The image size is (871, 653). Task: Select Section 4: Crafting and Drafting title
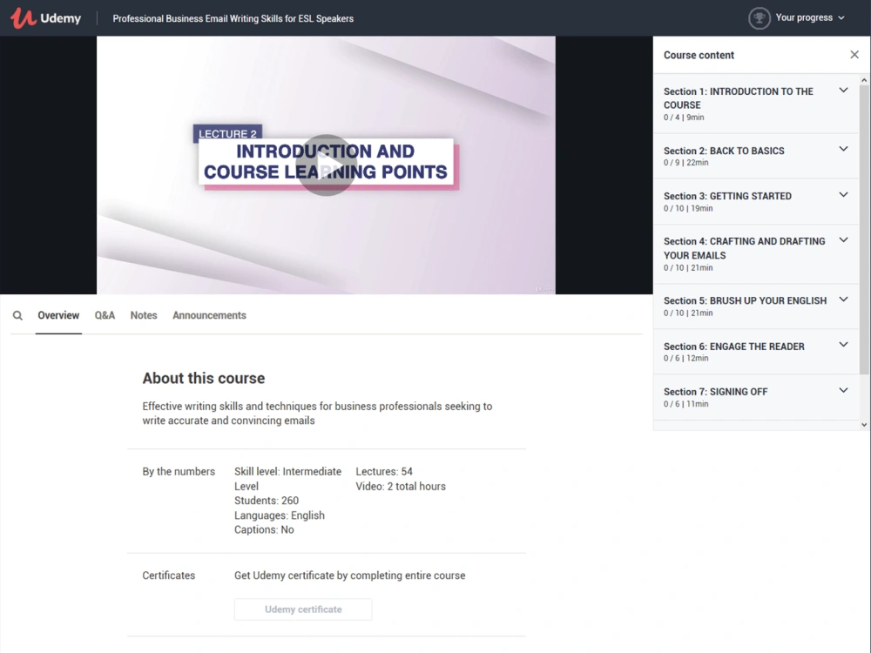745,248
